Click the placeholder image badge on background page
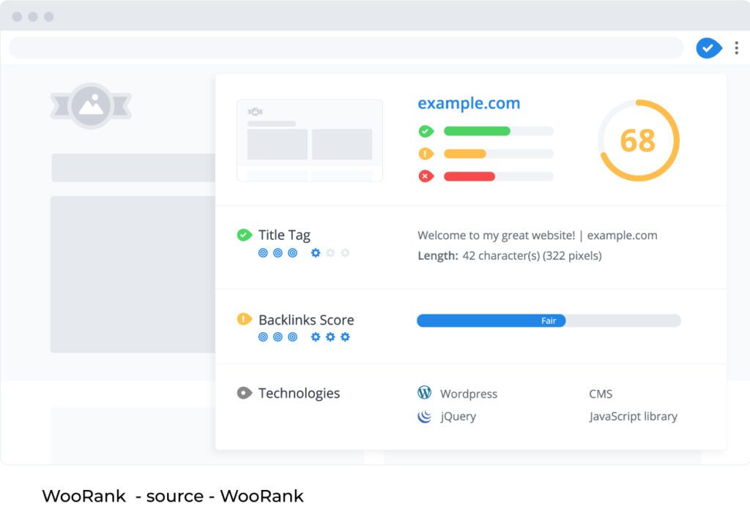Viewport: 750px width, 523px height. tap(91, 106)
